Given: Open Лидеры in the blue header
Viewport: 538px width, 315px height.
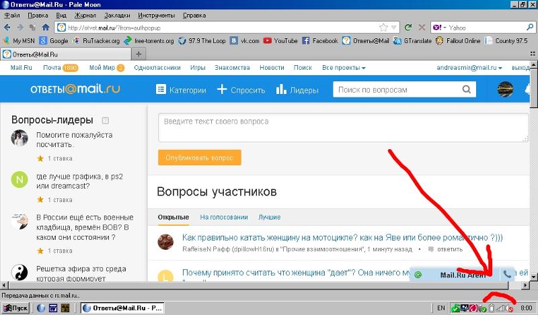Looking at the screenshot, I should click(297, 90).
